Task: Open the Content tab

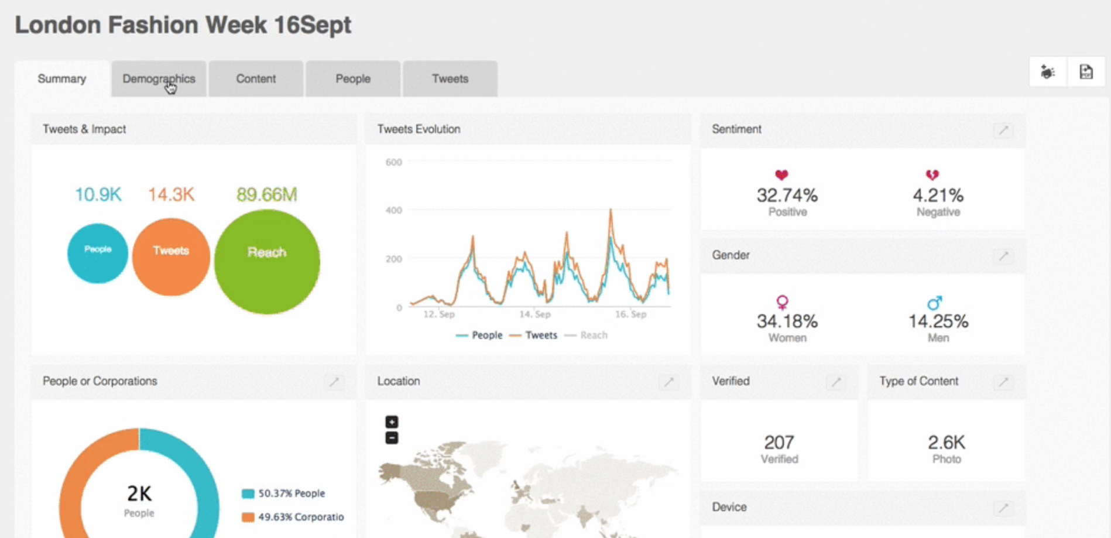Action: [x=256, y=78]
